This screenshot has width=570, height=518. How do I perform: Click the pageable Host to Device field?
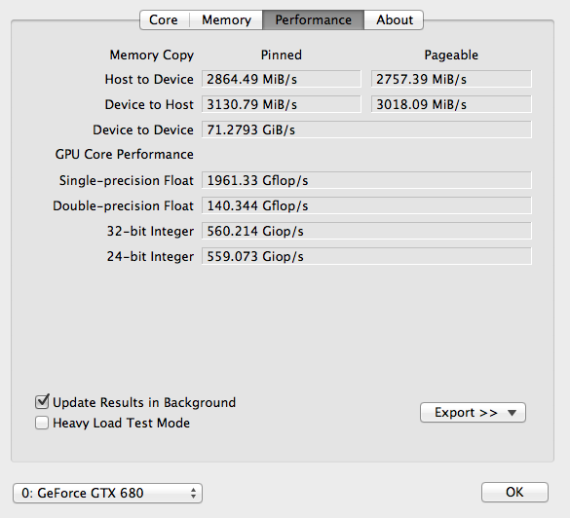point(451,79)
